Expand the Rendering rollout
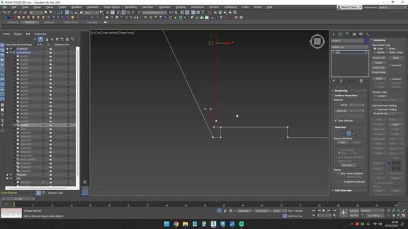The height and width of the screenshot is (229, 408). (340, 90)
